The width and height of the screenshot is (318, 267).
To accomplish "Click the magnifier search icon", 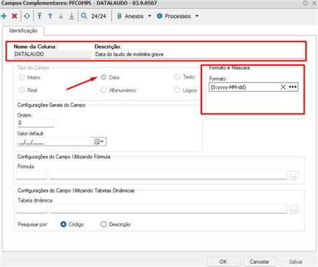I will click(x=84, y=16).
